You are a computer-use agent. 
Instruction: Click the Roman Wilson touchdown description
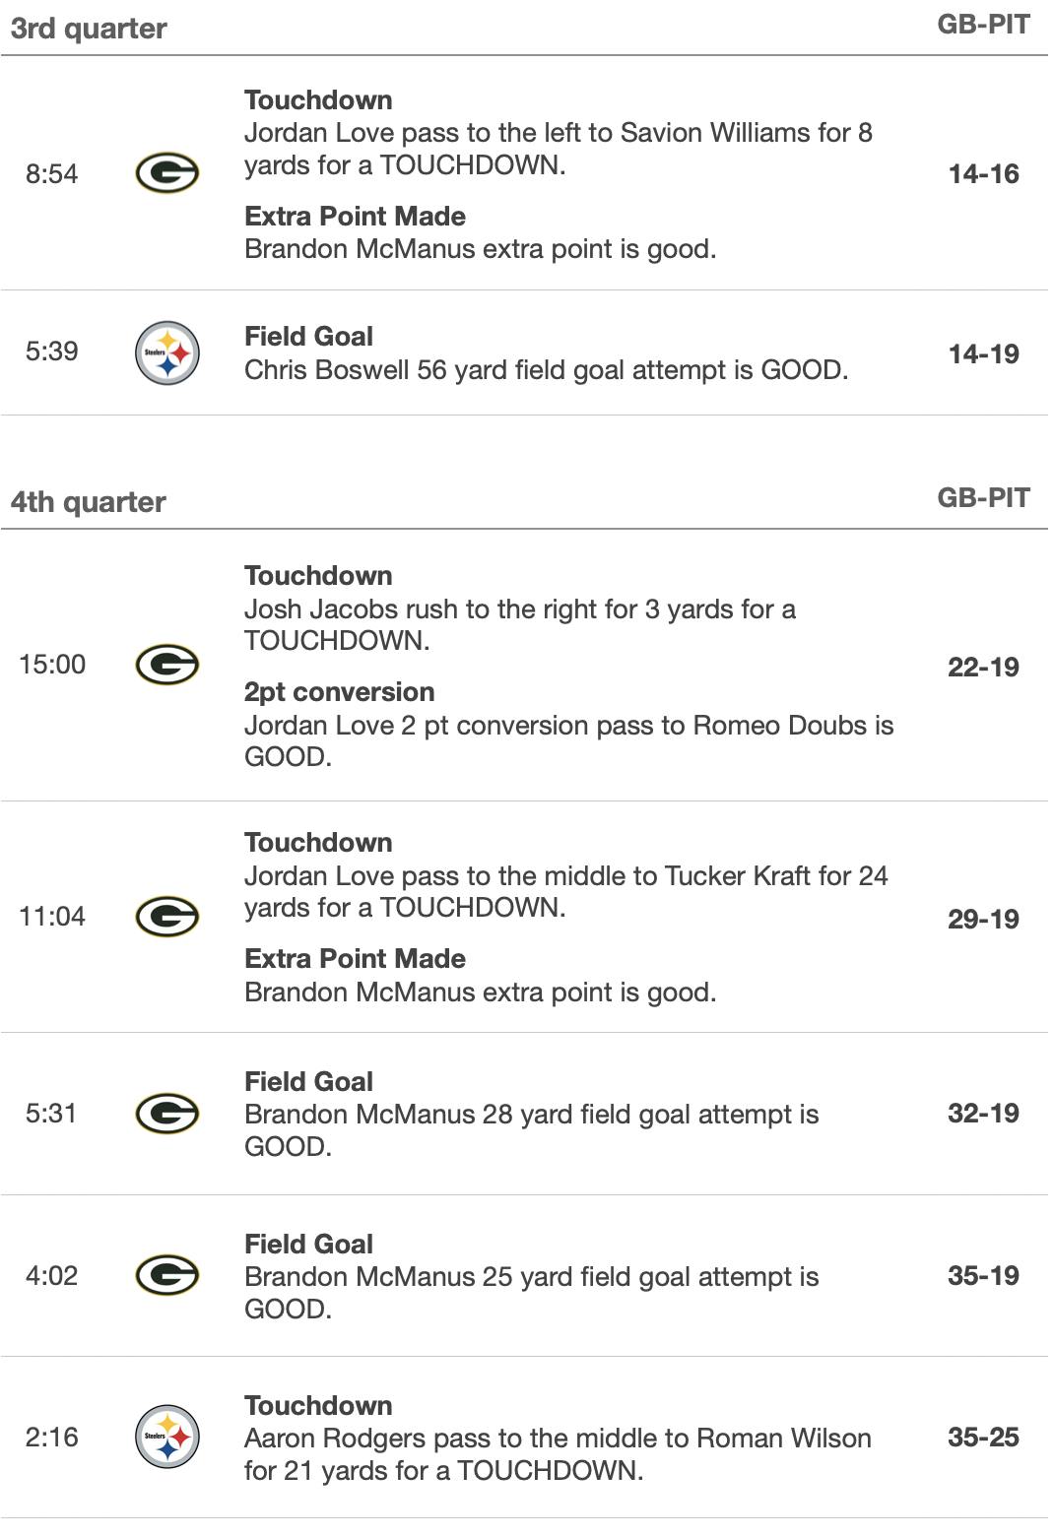click(557, 1454)
